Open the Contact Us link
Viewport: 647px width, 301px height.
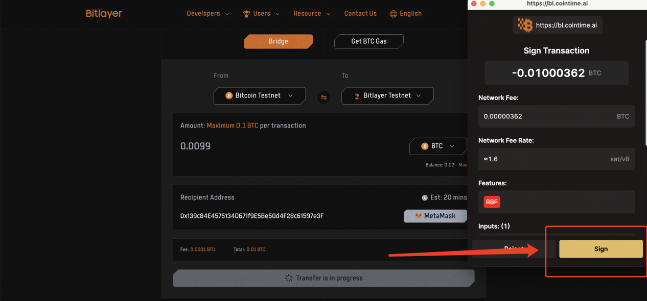click(x=360, y=14)
